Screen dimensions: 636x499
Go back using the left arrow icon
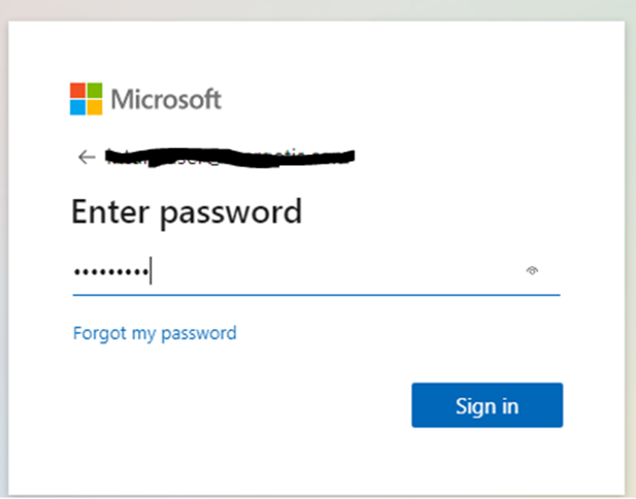pyautogui.click(x=85, y=157)
